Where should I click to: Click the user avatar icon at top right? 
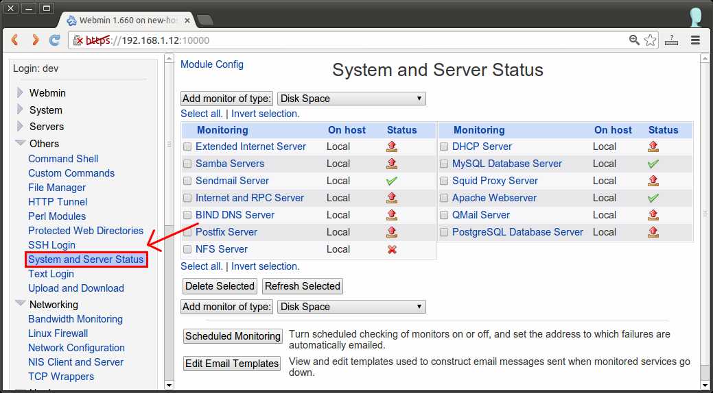pyautogui.click(x=697, y=17)
